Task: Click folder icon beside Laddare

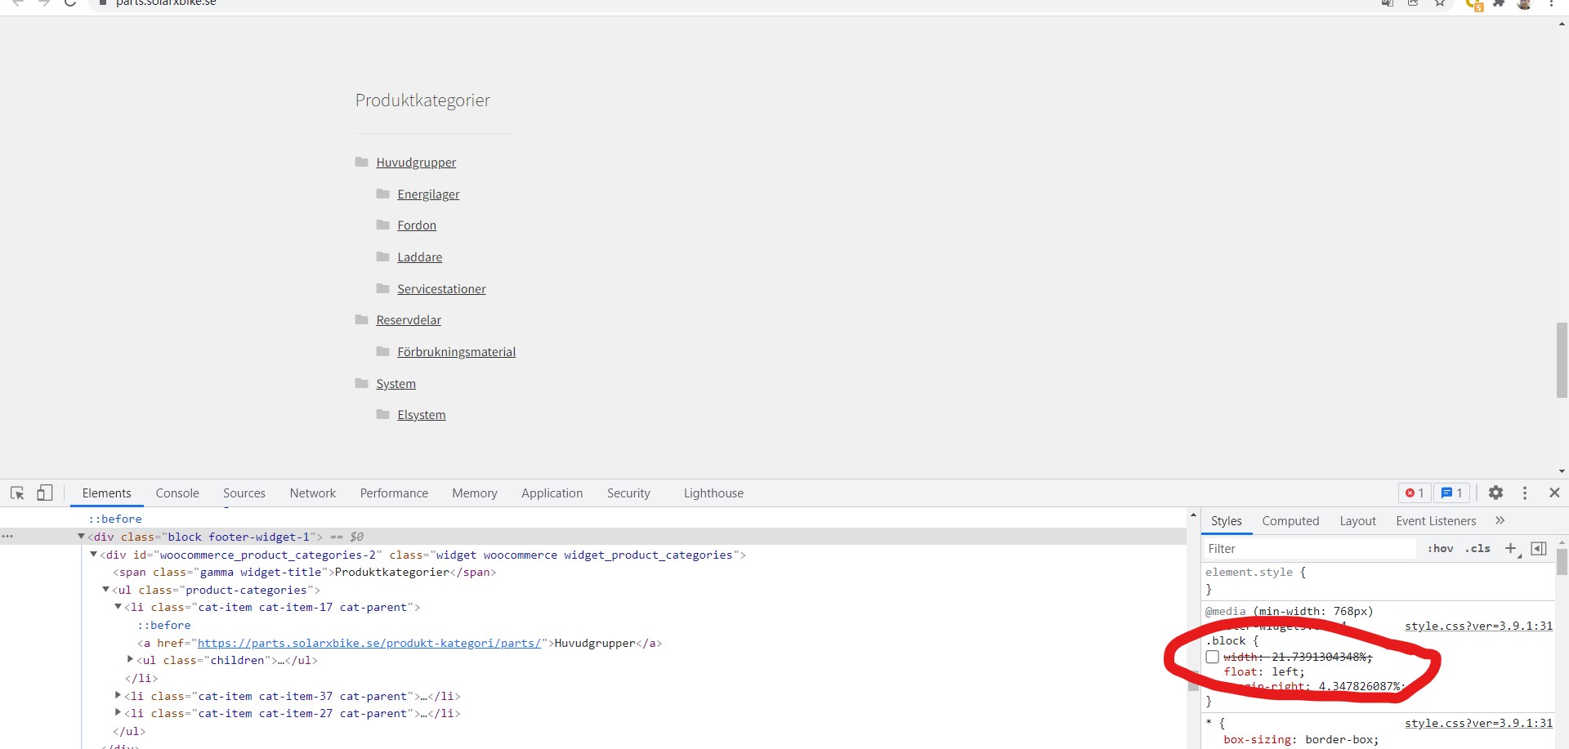Action: 382,256
